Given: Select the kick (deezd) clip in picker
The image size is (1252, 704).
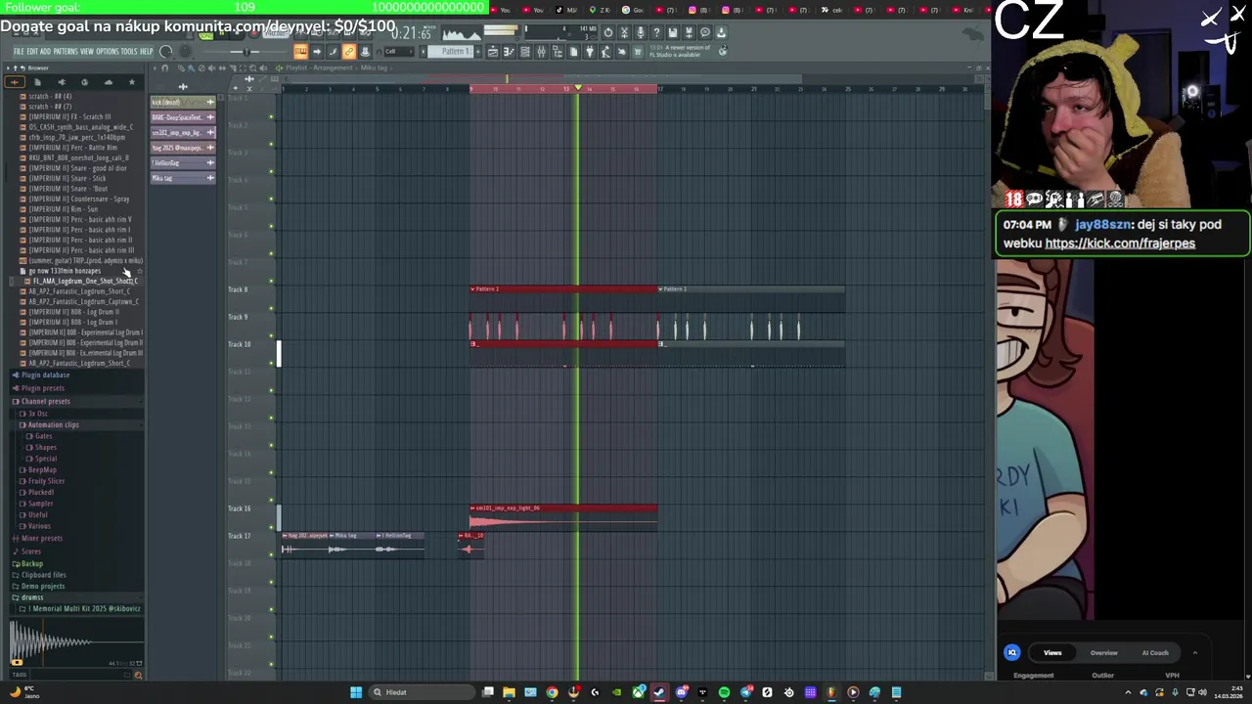Looking at the screenshot, I should point(183,103).
